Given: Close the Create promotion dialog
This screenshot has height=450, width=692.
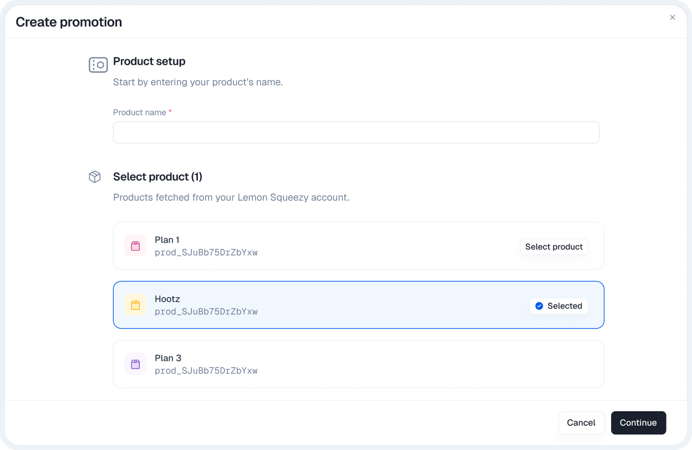Looking at the screenshot, I should pyautogui.click(x=672, y=18).
